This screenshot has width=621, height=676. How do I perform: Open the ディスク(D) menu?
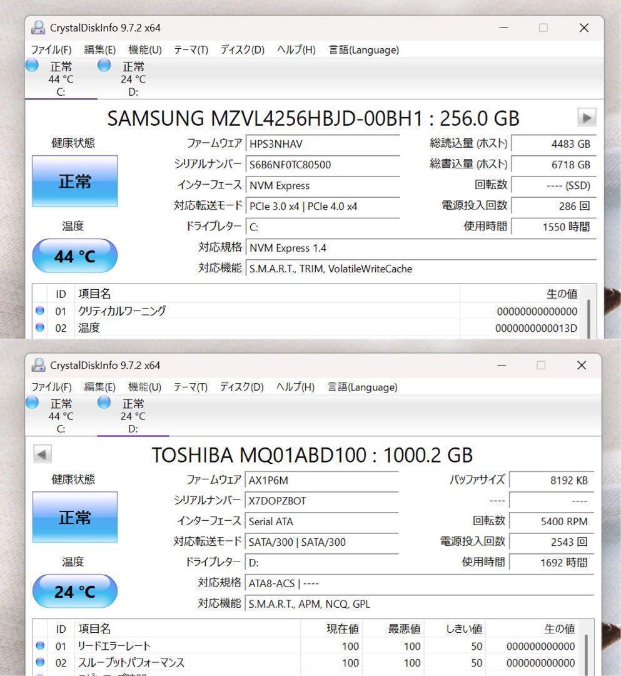pyautogui.click(x=239, y=50)
